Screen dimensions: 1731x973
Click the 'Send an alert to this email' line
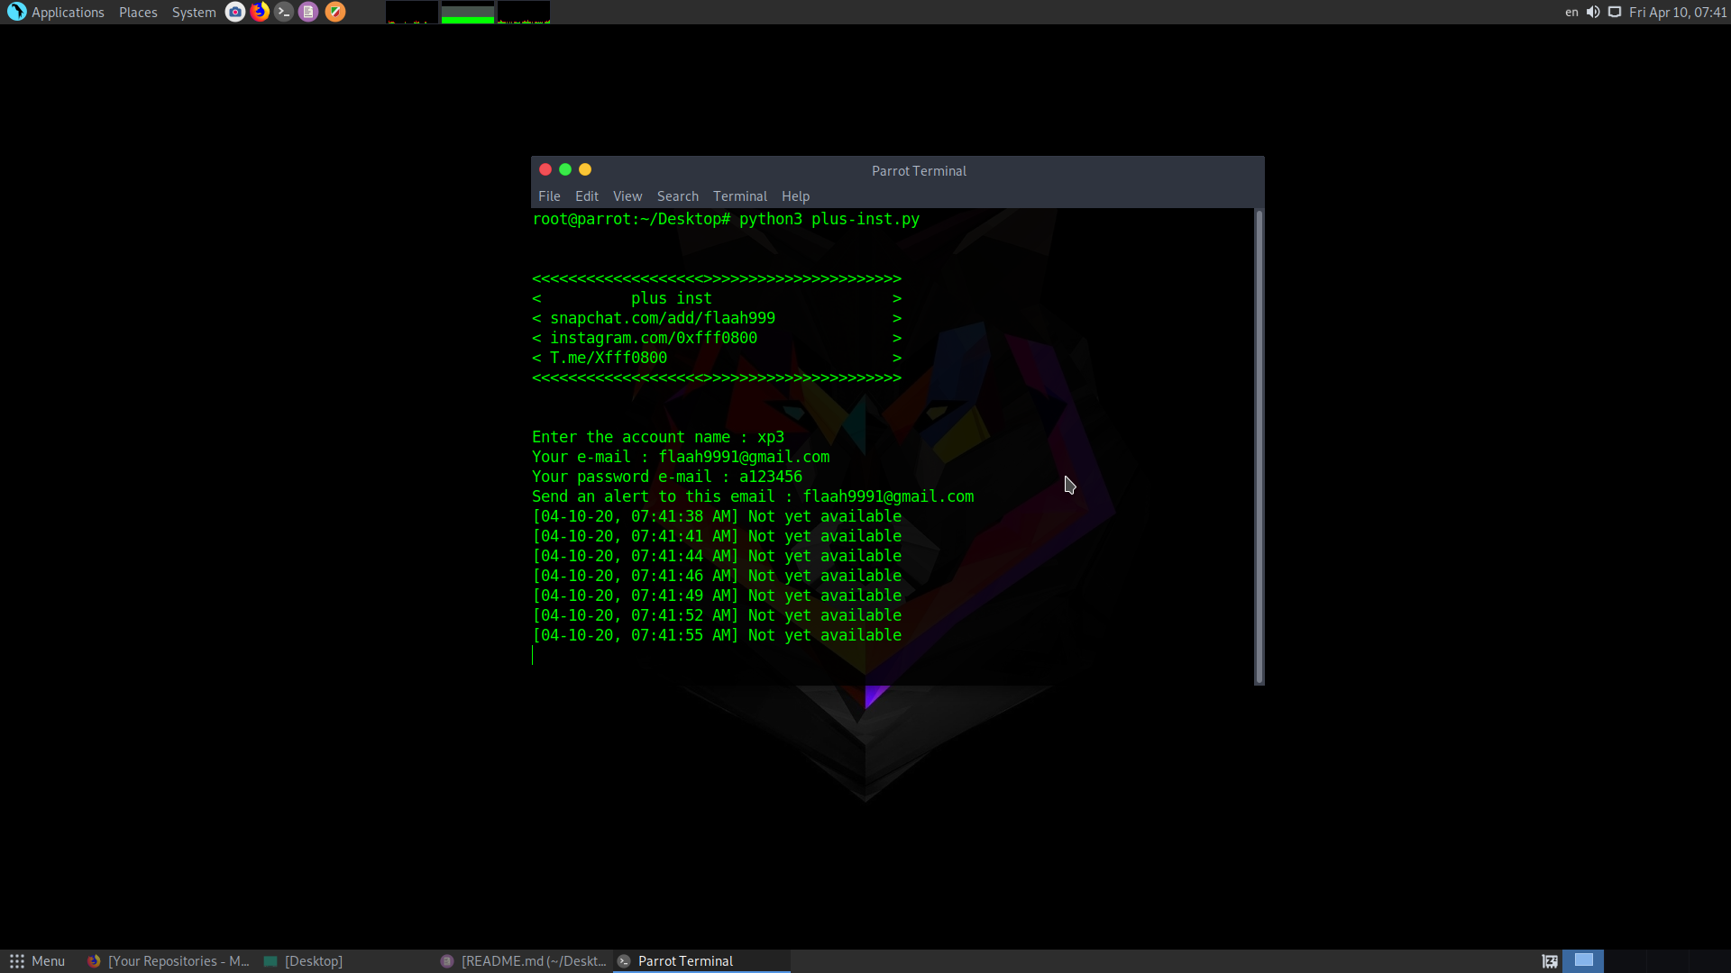click(x=753, y=496)
